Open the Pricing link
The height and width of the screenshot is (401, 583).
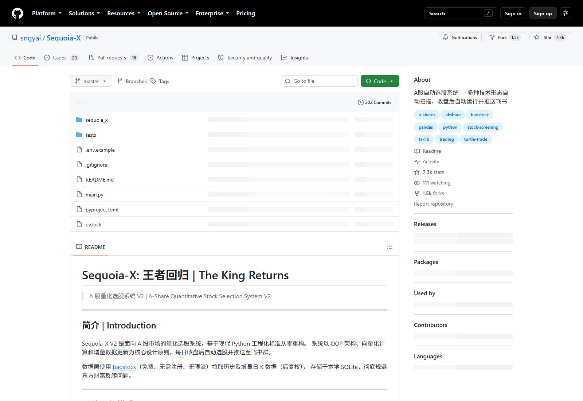[246, 13]
